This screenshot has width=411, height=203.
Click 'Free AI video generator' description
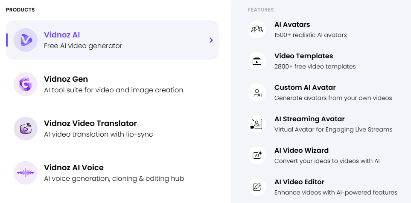tap(83, 46)
